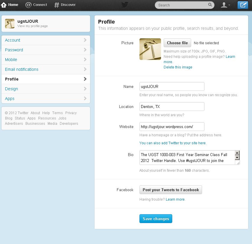Click Post your Tweets to Facebook

[x=171, y=190]
